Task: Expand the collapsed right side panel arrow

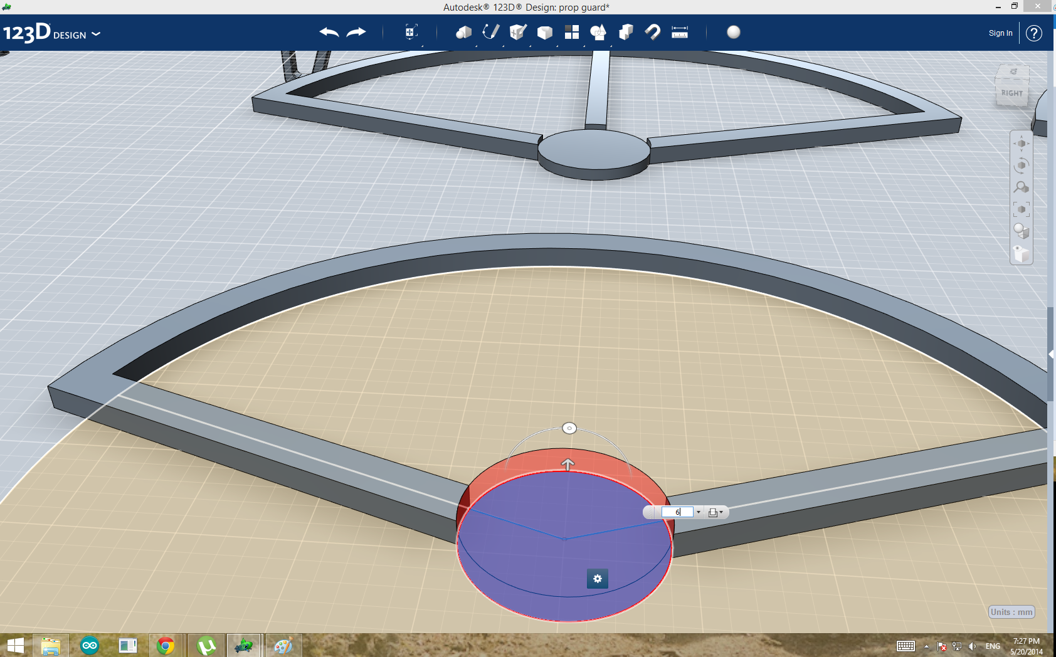Action: 1051,354
